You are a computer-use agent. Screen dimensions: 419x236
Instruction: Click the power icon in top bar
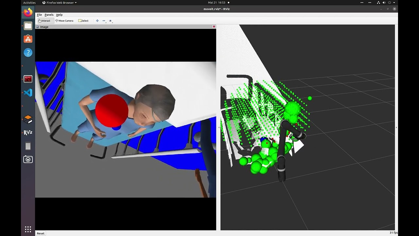[390, 3]
